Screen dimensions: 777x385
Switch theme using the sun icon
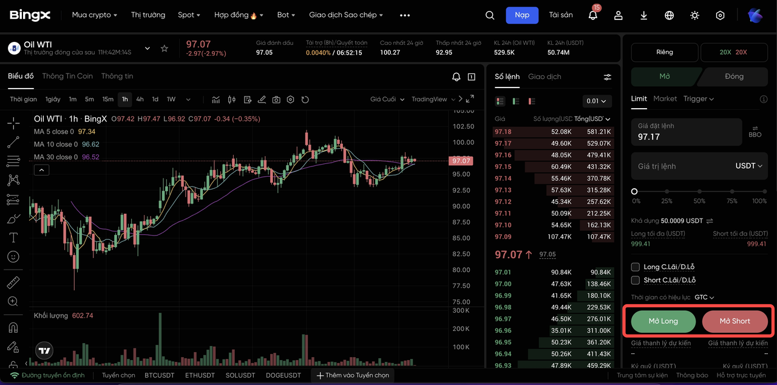694,15
